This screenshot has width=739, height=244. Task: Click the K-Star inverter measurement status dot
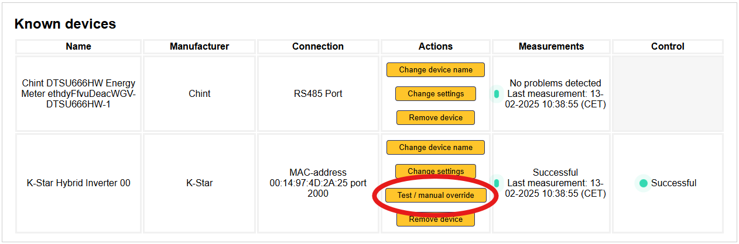(x=497, y=183)
